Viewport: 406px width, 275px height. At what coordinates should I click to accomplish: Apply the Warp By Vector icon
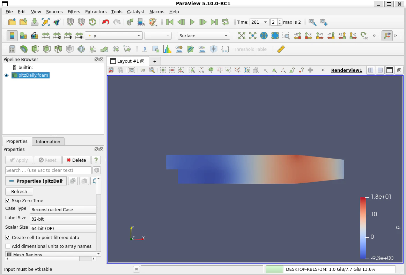pos(104,49)
